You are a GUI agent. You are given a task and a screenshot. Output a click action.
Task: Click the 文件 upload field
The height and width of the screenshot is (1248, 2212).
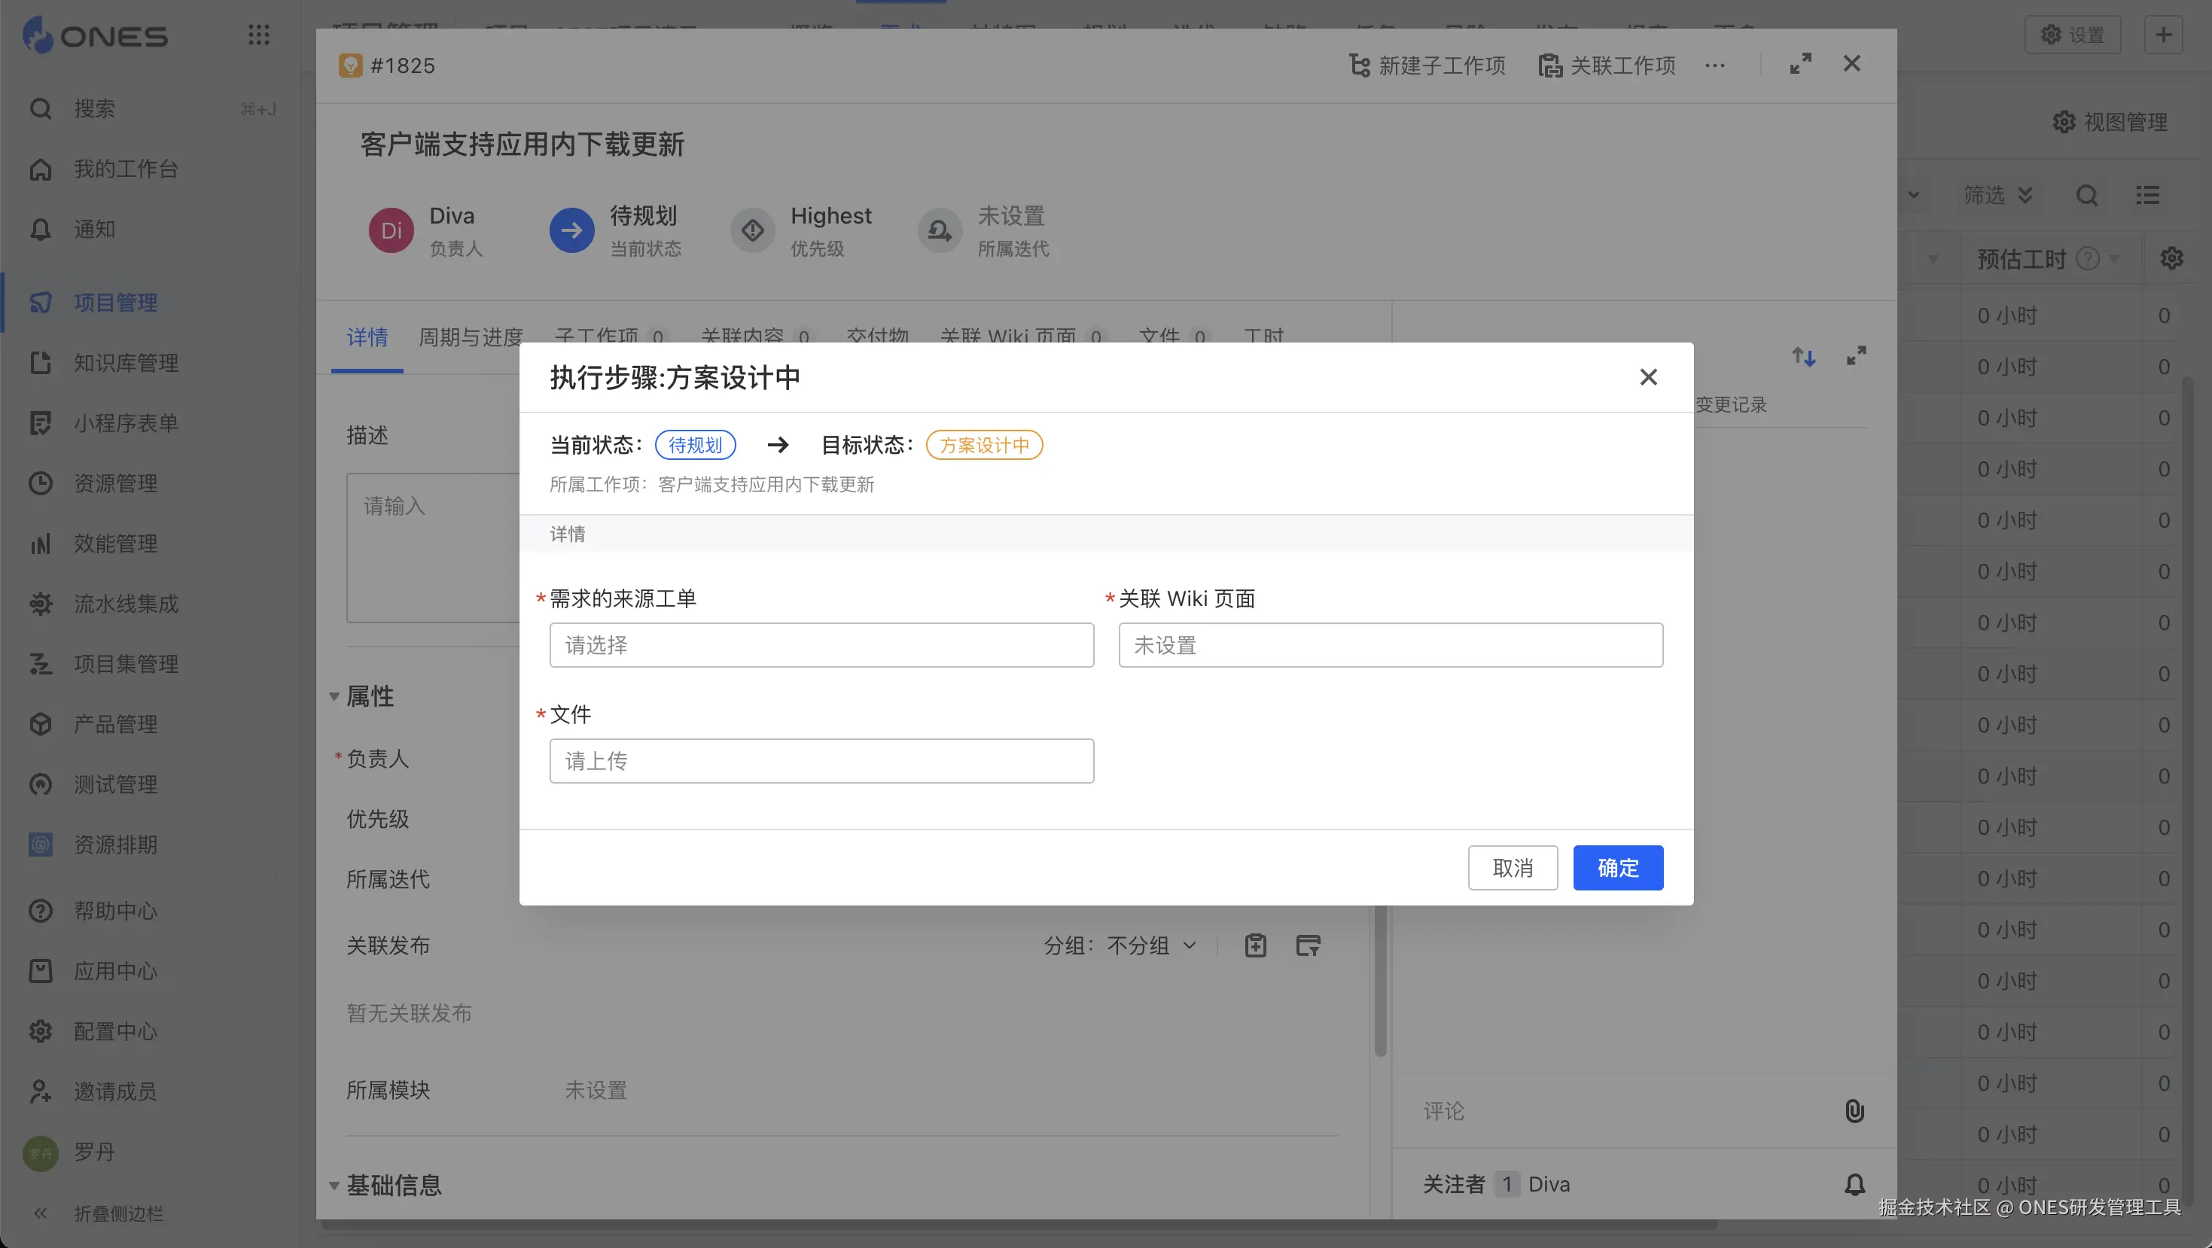click(x=821, y=760)
